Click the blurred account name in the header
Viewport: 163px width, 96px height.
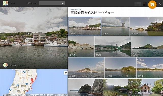[138, 4]
